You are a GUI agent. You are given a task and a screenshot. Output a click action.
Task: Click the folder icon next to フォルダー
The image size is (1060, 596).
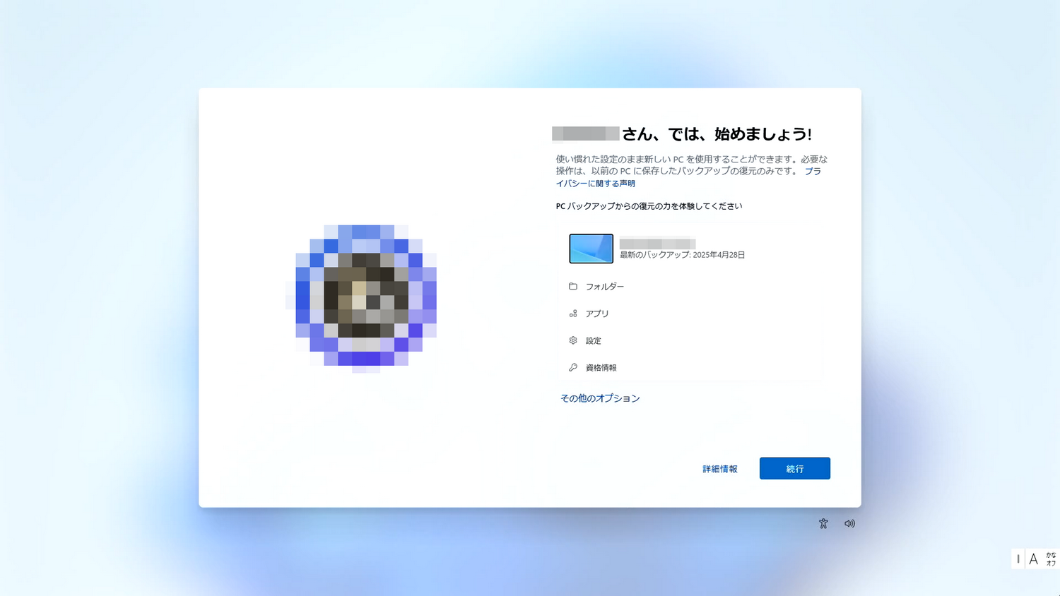(x=573, y=286)
